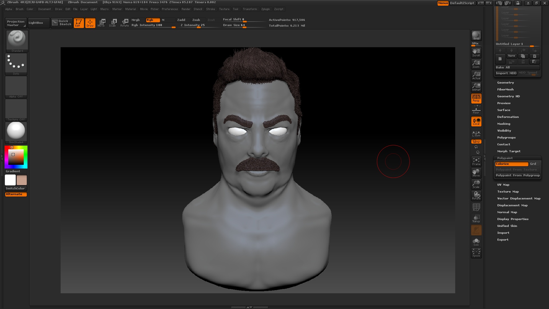Select the Xpose icon
549x309 pixels.
[x=476, y=253]
